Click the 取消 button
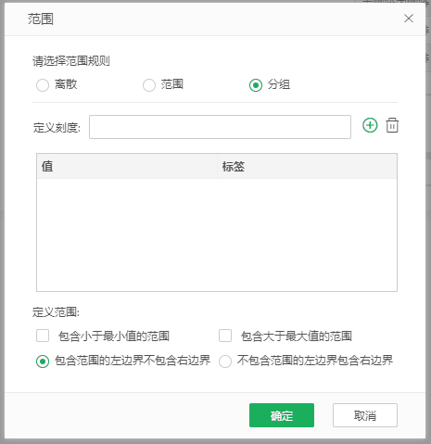Viewport: 431px width, 444px height. 365,415
